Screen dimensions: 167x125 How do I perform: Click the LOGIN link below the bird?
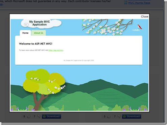click(136, 30)
